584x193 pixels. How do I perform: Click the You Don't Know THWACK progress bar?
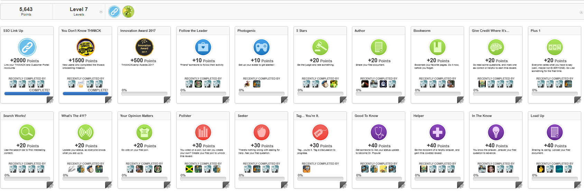[x=85, y=93]
